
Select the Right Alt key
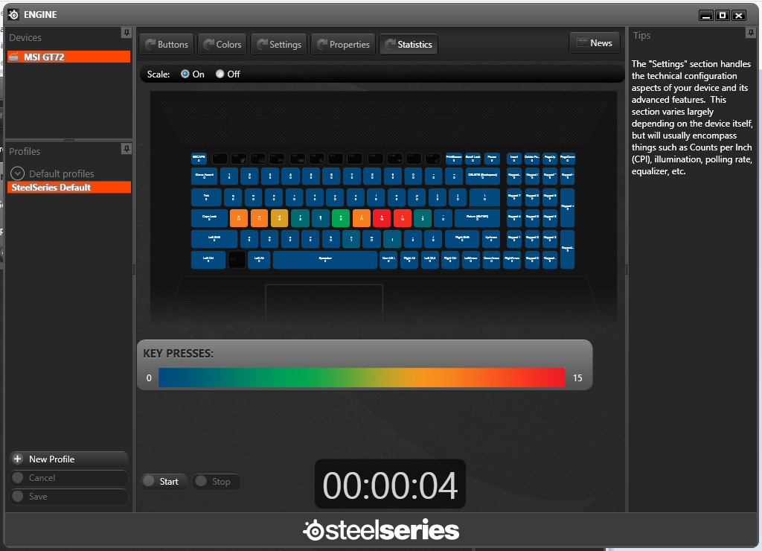pos(410,260)
